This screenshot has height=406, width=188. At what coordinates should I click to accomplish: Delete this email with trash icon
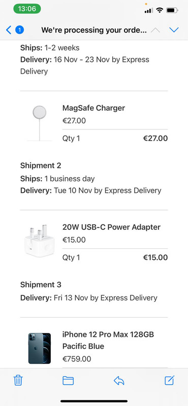pyautogui.click(x=18, y=380)
